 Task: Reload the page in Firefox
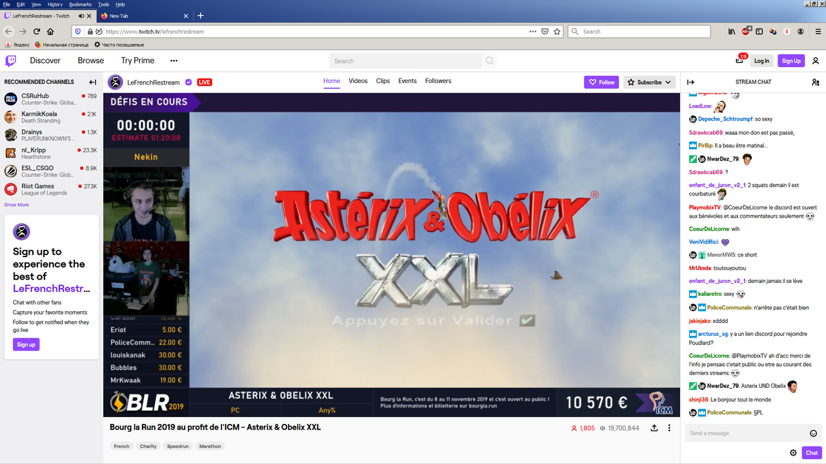pos(37,31)
